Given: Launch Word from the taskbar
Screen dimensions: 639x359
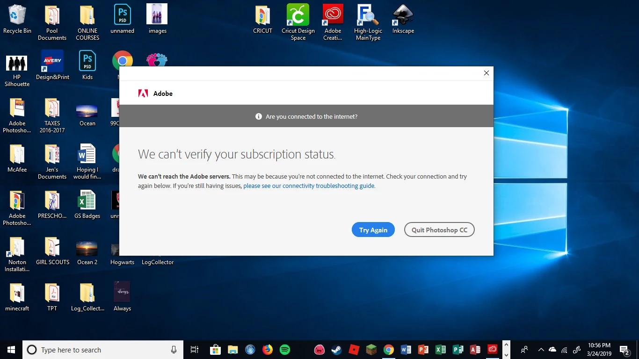Looking at the screenshot, I should coord(406,350).
